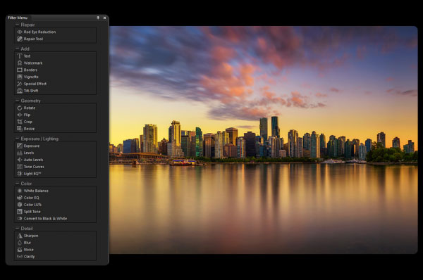Viewport: 423px width, 280px height.
Task: Open the Repair Tool icon
Action: click(x=20, y=39)
